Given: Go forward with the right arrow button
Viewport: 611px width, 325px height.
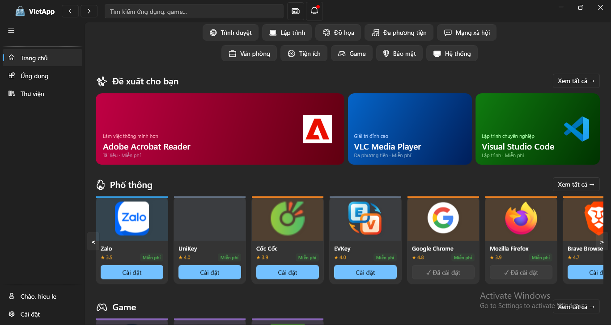Looking at the screenshot, I should tap(89, 11).
